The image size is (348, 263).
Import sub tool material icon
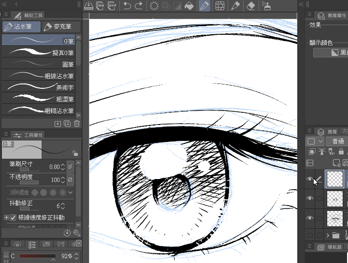[58, 124]
